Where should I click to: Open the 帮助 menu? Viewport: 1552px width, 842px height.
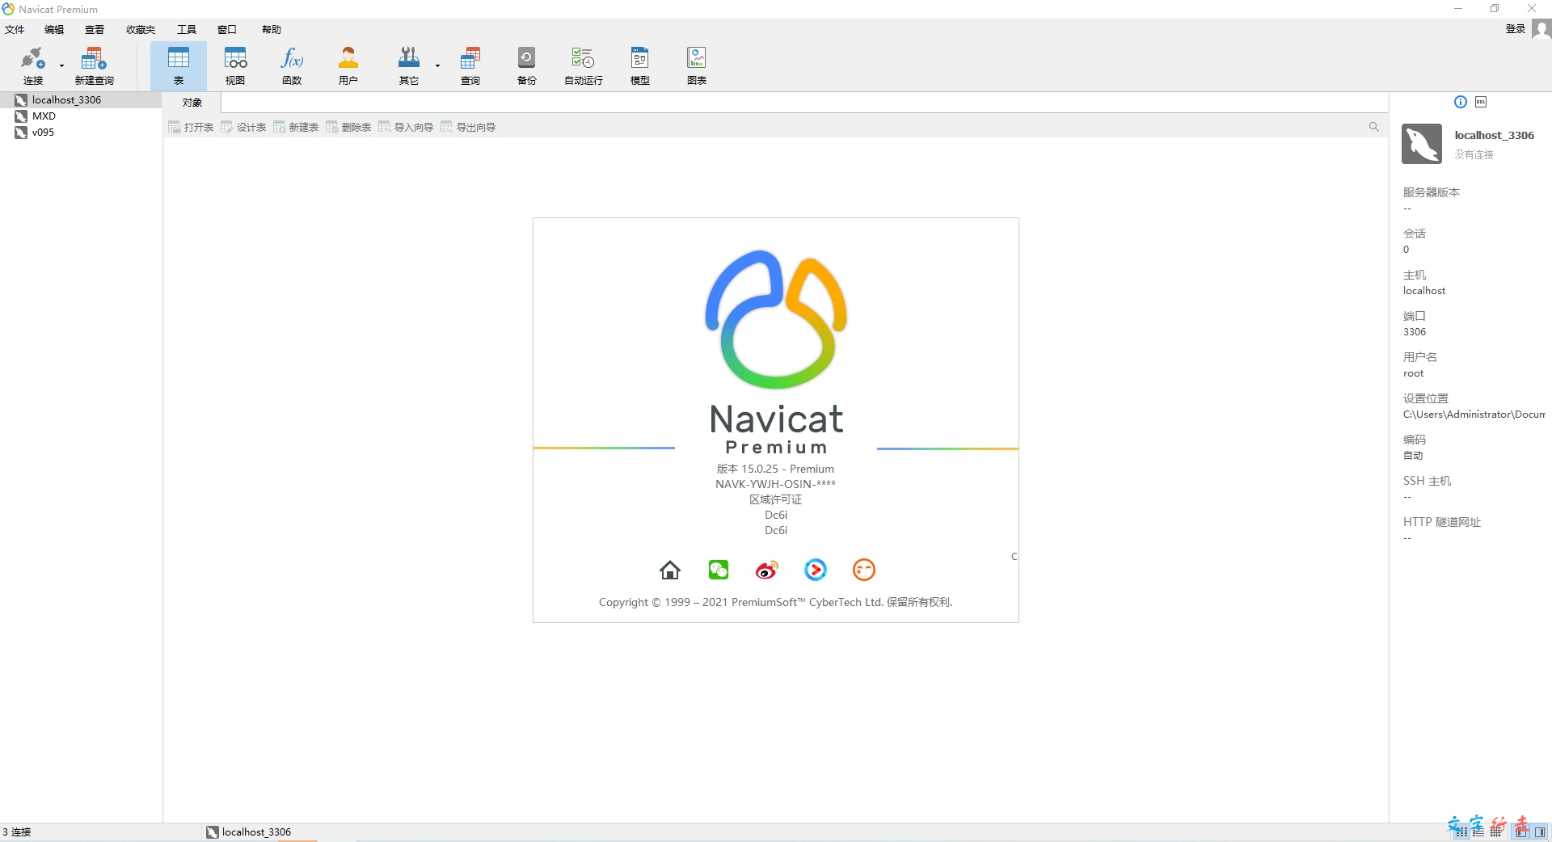click(x=272, y=30)
